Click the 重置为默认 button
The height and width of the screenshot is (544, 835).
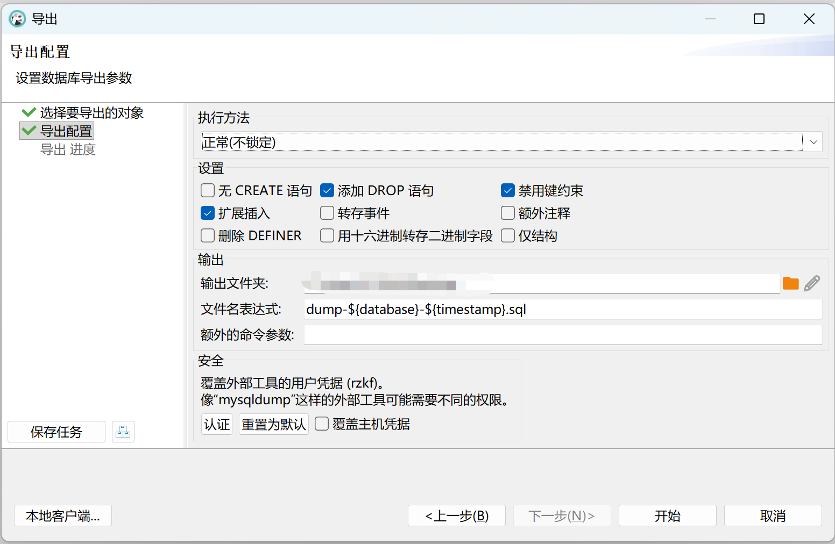[274, 424]
